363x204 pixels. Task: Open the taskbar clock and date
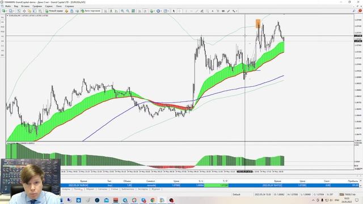pos(347,200)
